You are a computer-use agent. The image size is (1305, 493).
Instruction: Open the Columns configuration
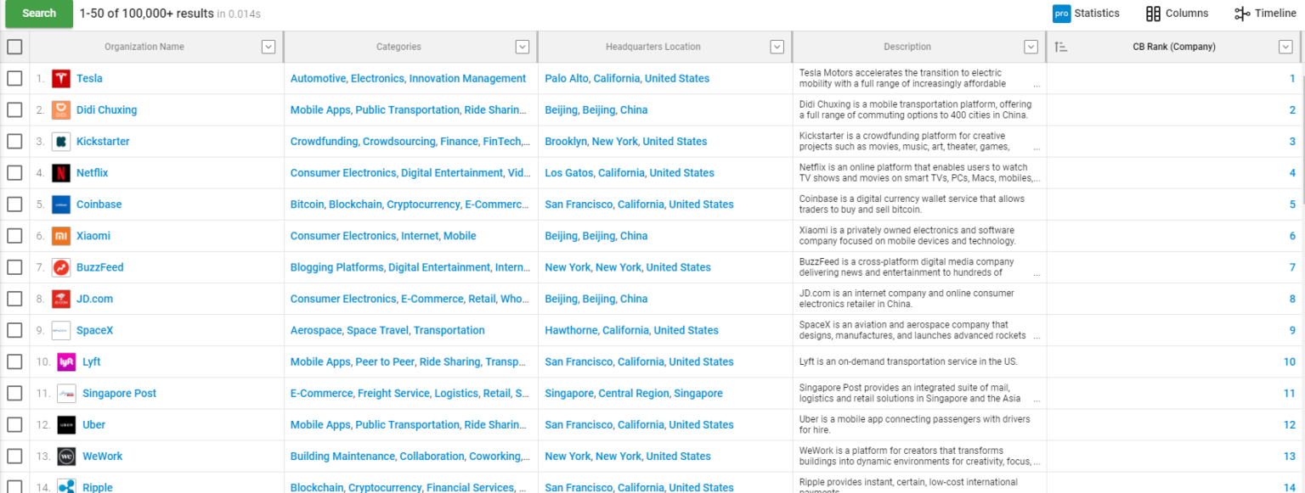1177,14
